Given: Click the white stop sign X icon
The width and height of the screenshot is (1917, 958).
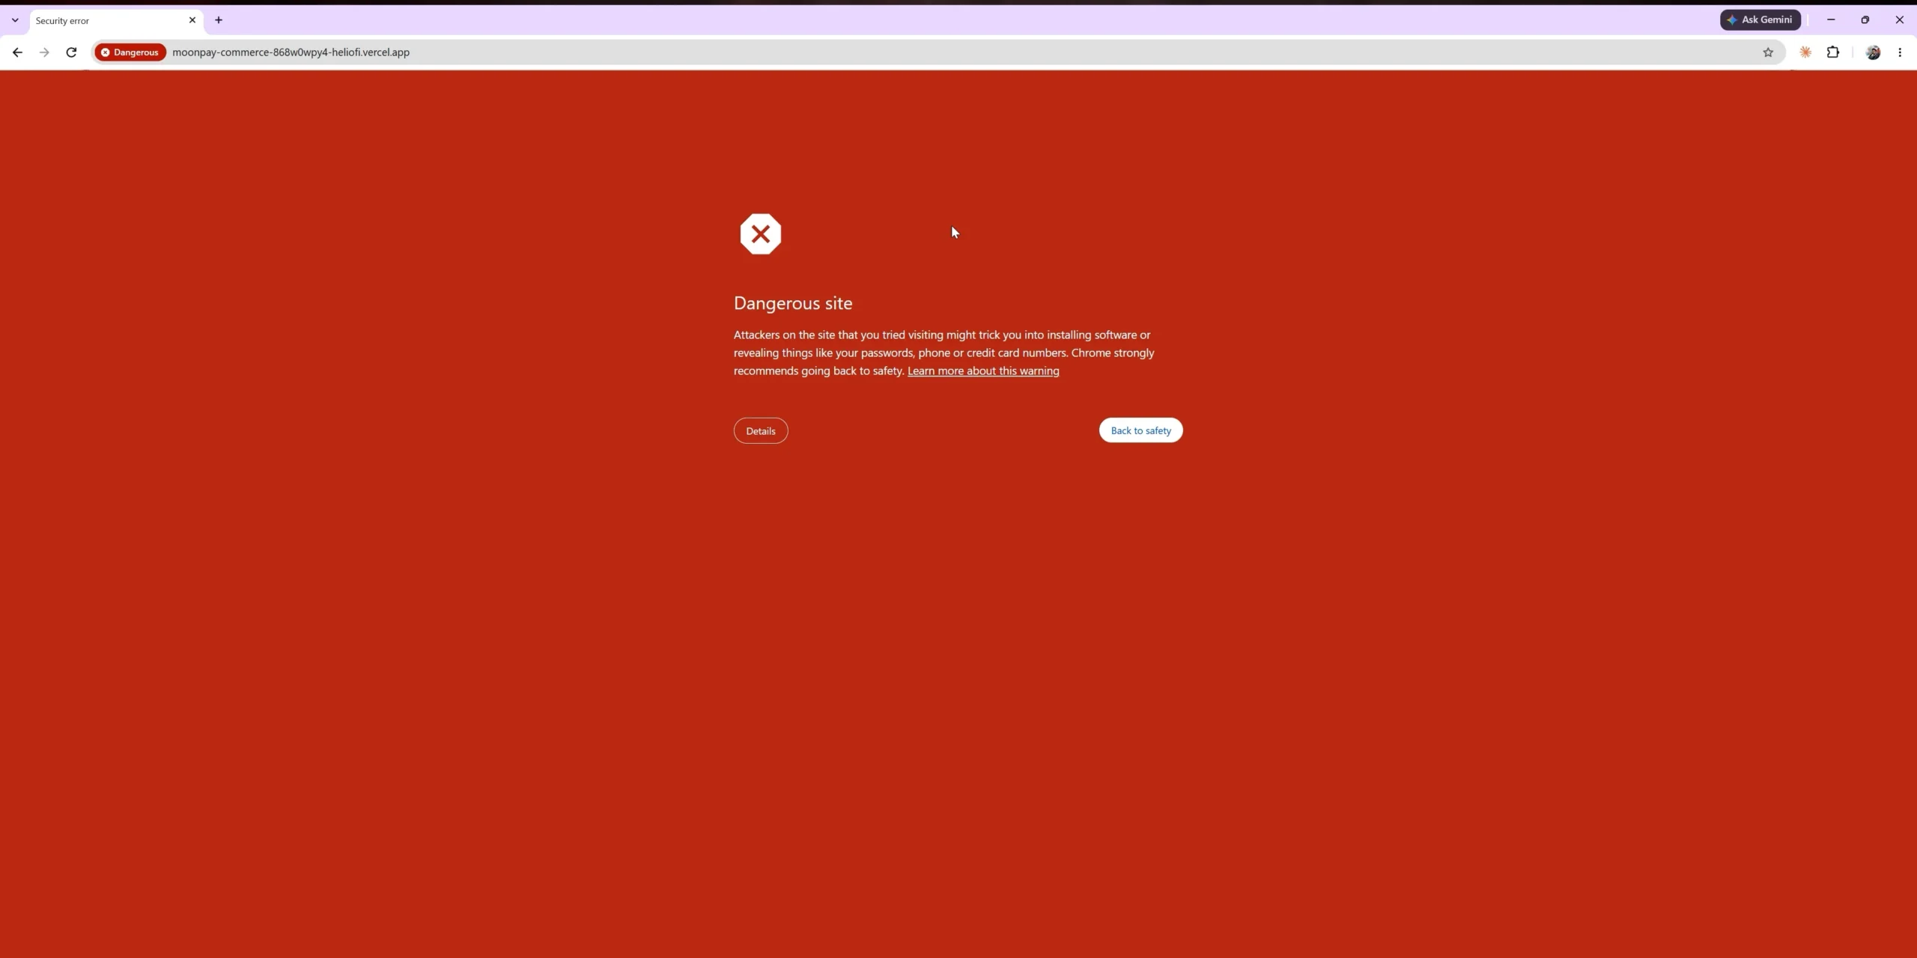Looking at the screenshot, I should (761, 234).
